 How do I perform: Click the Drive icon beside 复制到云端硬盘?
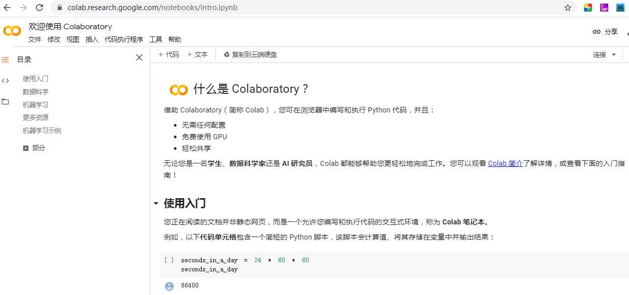pyautogui.click(x=227, y=54)
